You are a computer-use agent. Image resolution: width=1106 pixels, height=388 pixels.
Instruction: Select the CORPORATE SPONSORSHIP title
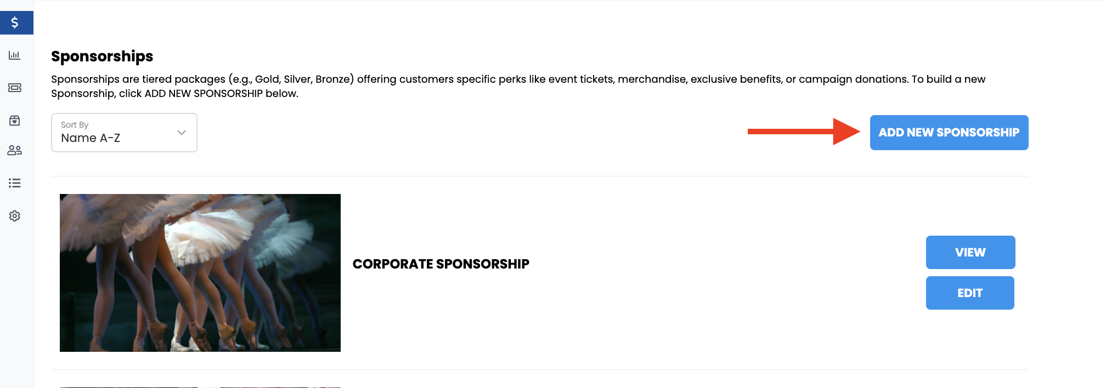pyautogui.click(x=441, y=264)
